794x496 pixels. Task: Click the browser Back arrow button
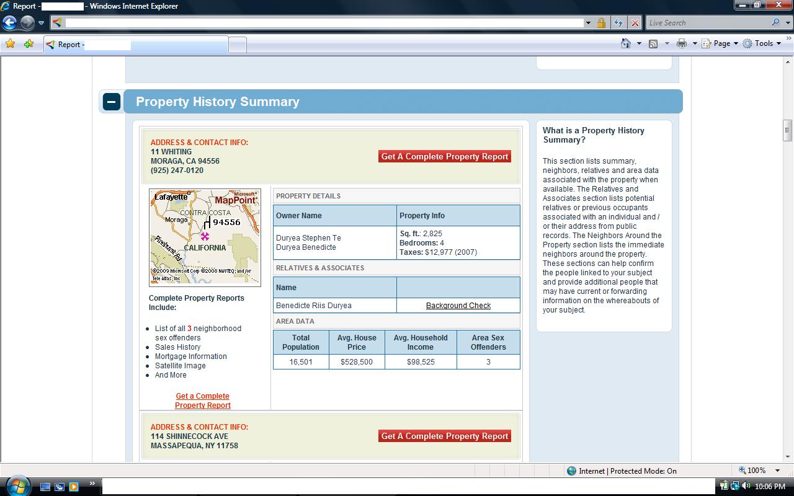(9, 23)
